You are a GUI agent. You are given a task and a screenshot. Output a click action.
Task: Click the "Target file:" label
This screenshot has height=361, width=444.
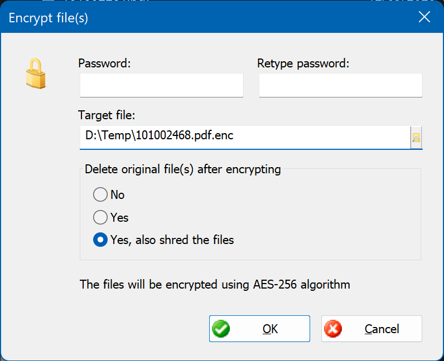point(107,115)
